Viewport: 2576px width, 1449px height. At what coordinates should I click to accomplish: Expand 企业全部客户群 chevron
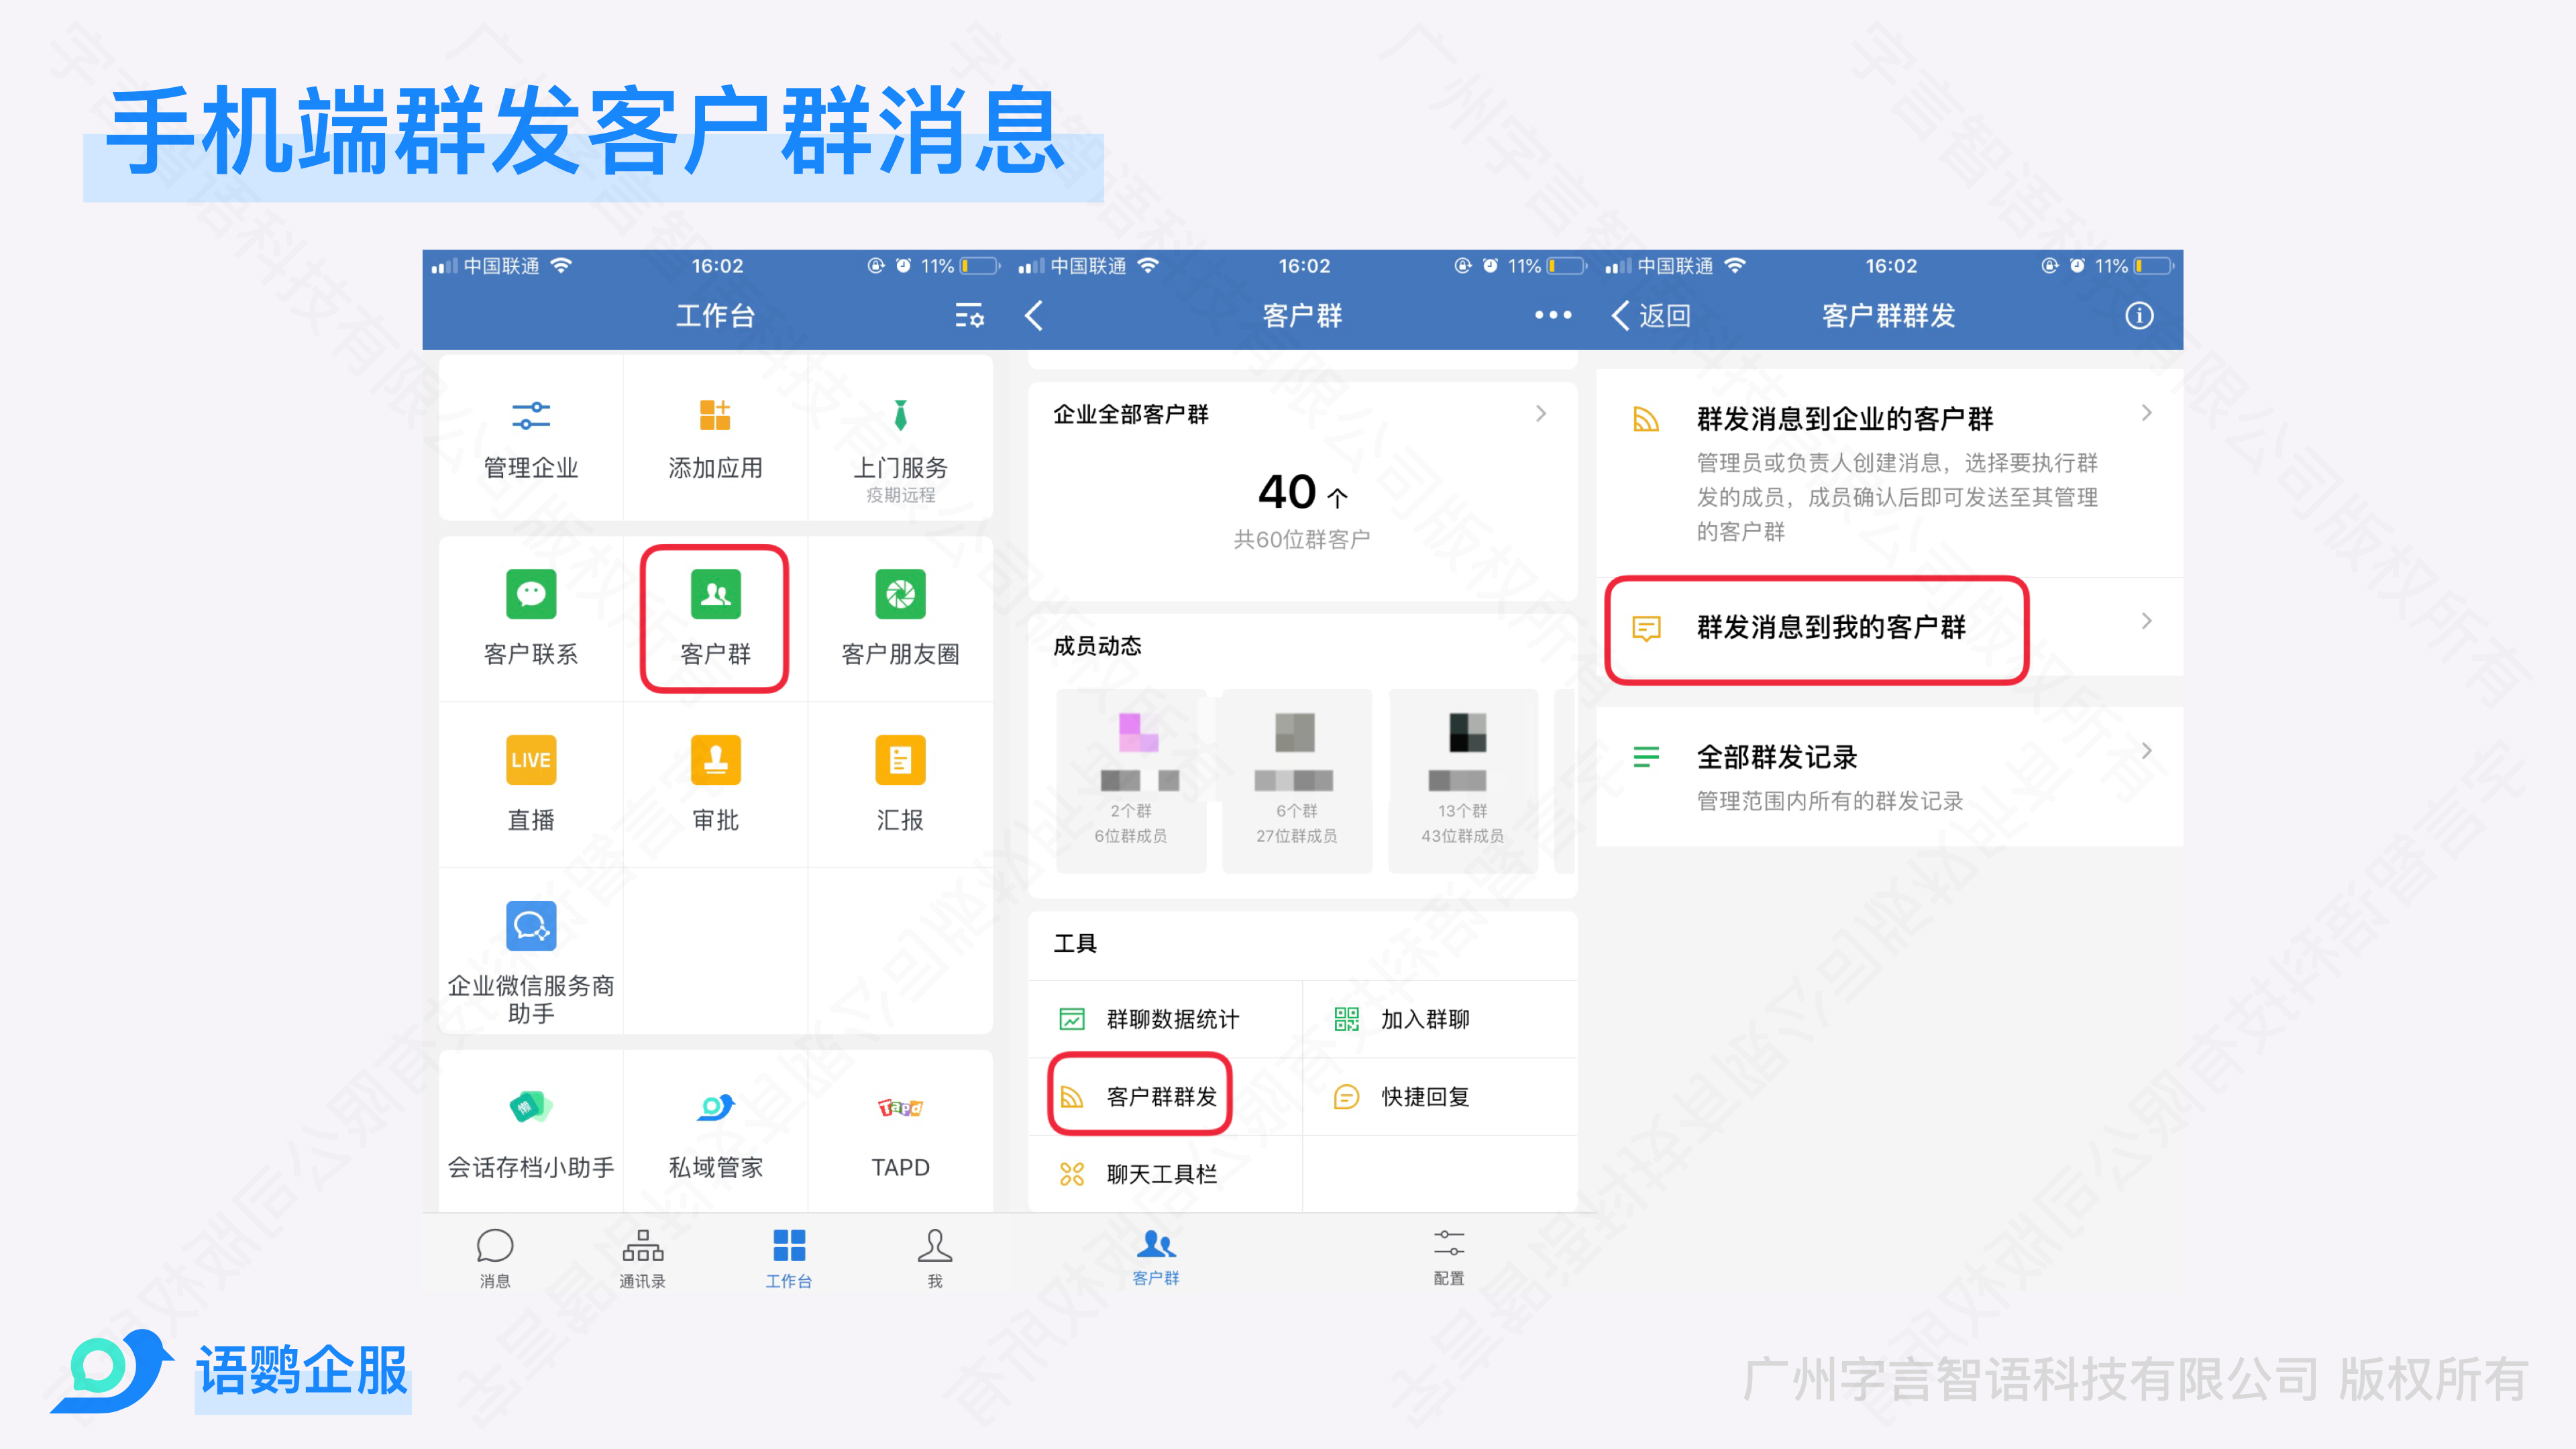click(1540, 414)
